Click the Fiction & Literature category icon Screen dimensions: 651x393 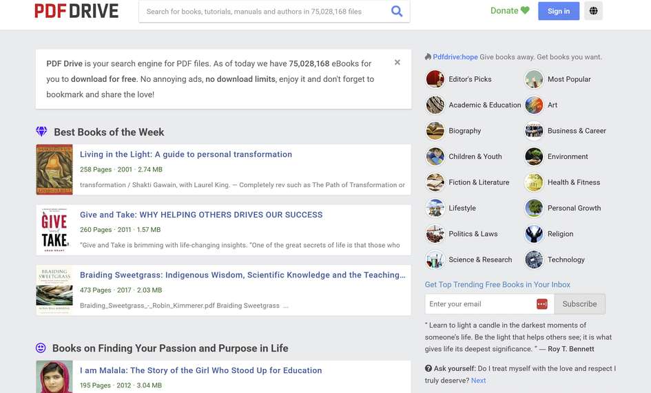tap(435, 182)
